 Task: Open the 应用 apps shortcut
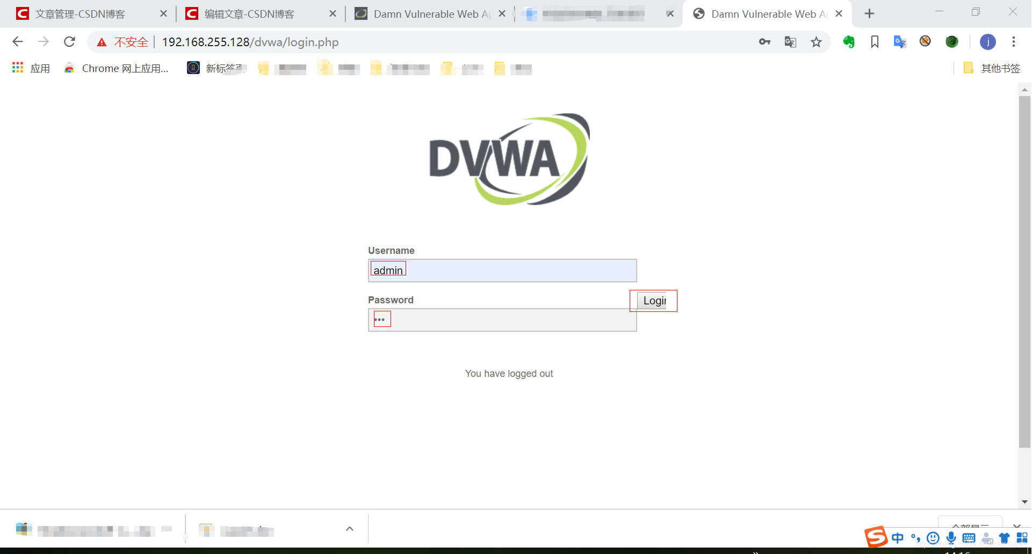point(31,68)
